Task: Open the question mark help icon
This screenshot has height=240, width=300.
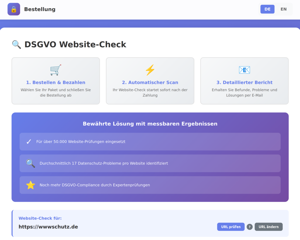Action: 250,227
